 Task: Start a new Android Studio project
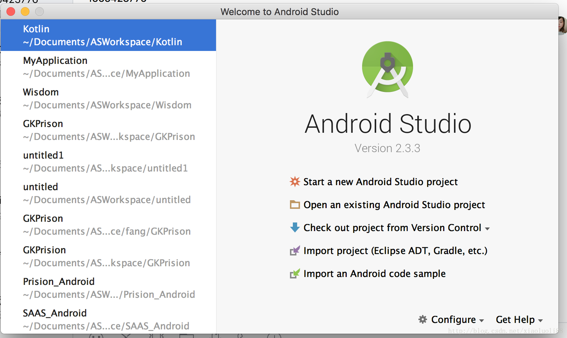tap(380, 182)
